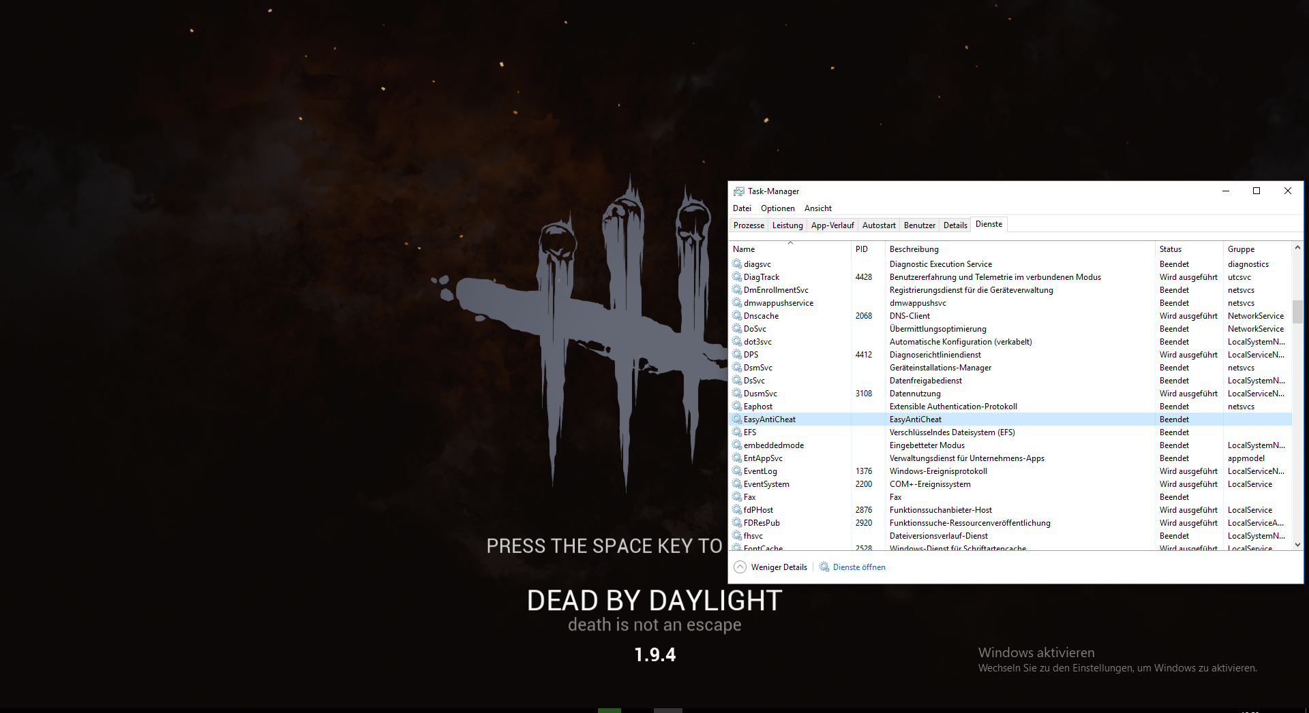Click the Dead by Daylight game title
This screenshot has height=713, width=1309.
tap(654, 601)
